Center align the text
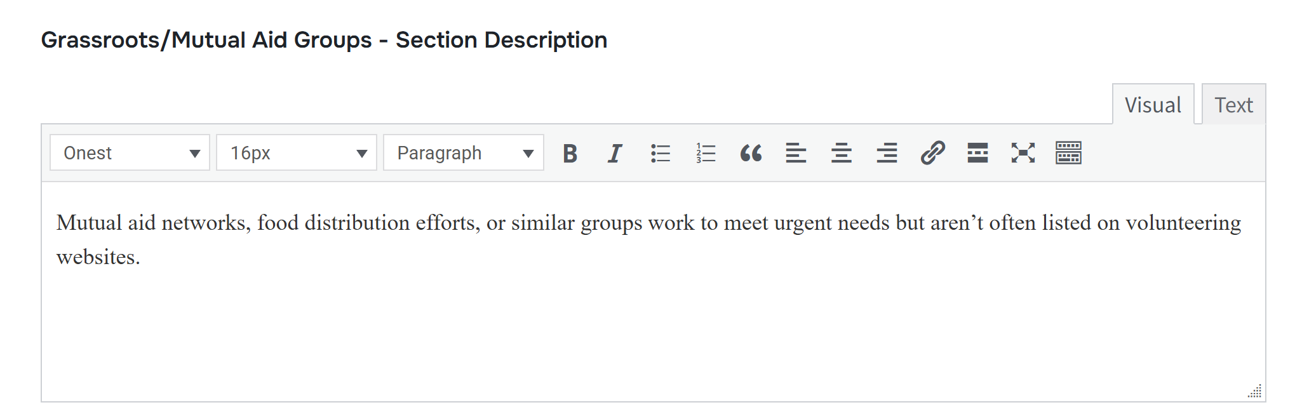 tap(842, 153)
